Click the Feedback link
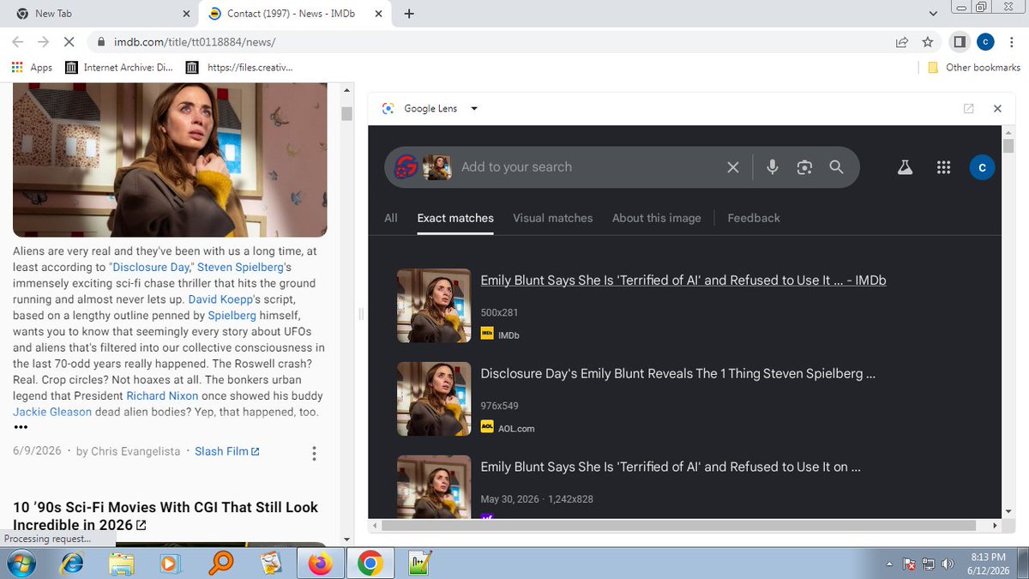Screen dimensions: 1029x579 point(754,218)
